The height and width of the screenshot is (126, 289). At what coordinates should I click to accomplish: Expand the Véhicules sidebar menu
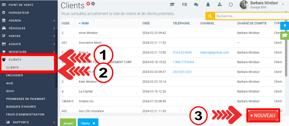tap(27, 28)
